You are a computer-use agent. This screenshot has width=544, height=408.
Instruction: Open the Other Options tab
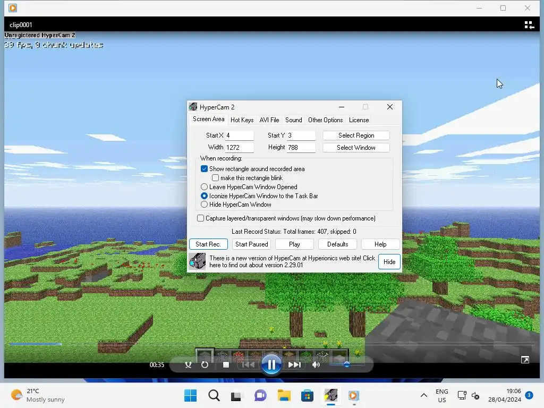point(326,120)
